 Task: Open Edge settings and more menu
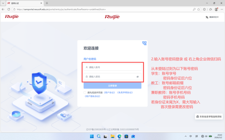221,9
